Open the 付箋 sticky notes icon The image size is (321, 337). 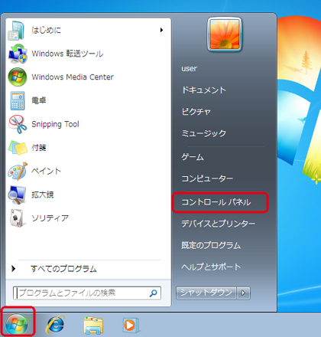pyautogui.click(x=18, y=148)
